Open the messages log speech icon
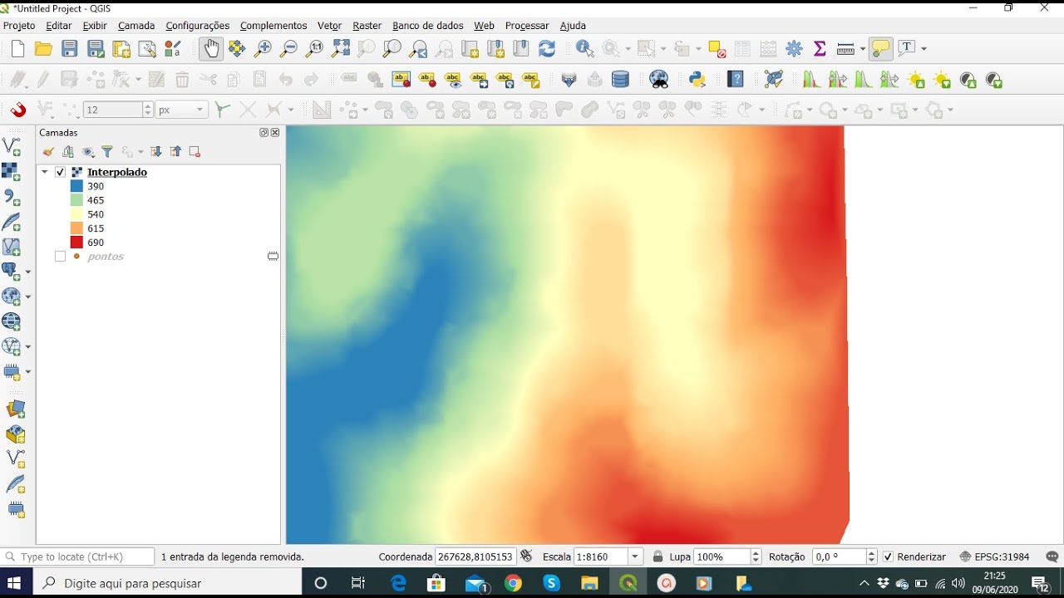The height and width of the screenshot is (598, 1064). tap(1052, 556)
